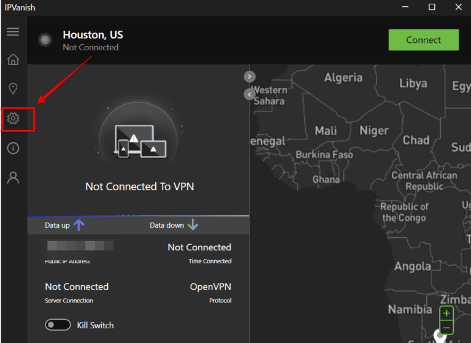Zoom out on the map

(x=446, y=328)
